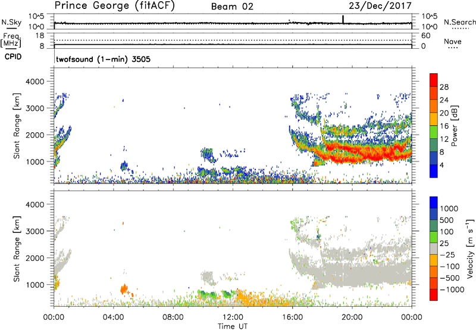
Task: Click "Slant Range [km]" on the velocity panel
Action: pyautogui.click(x=17, y=249)
